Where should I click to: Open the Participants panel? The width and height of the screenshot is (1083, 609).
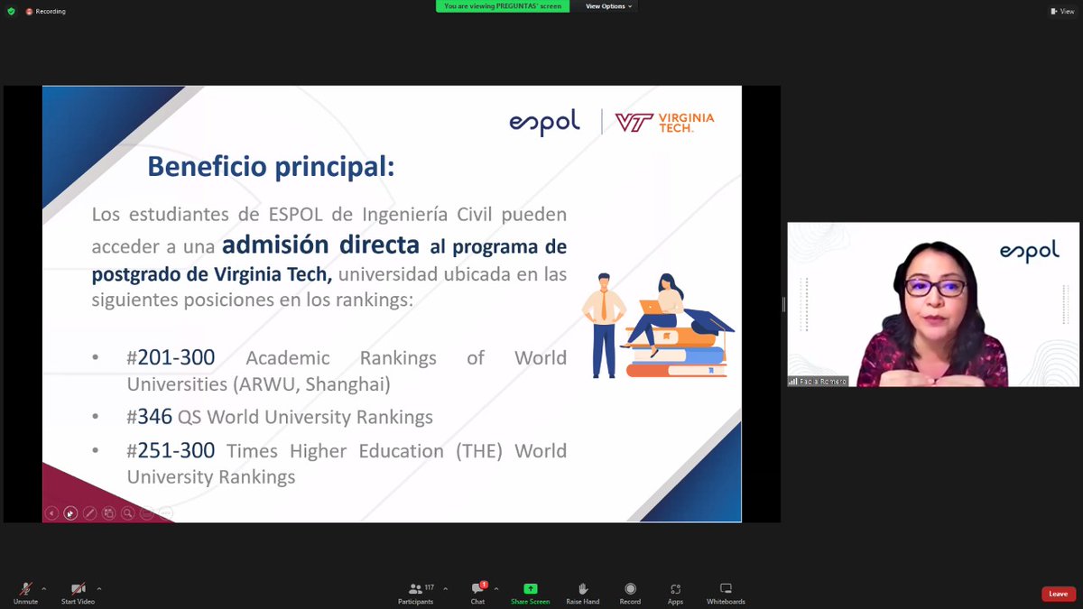(x=416, y=593)
